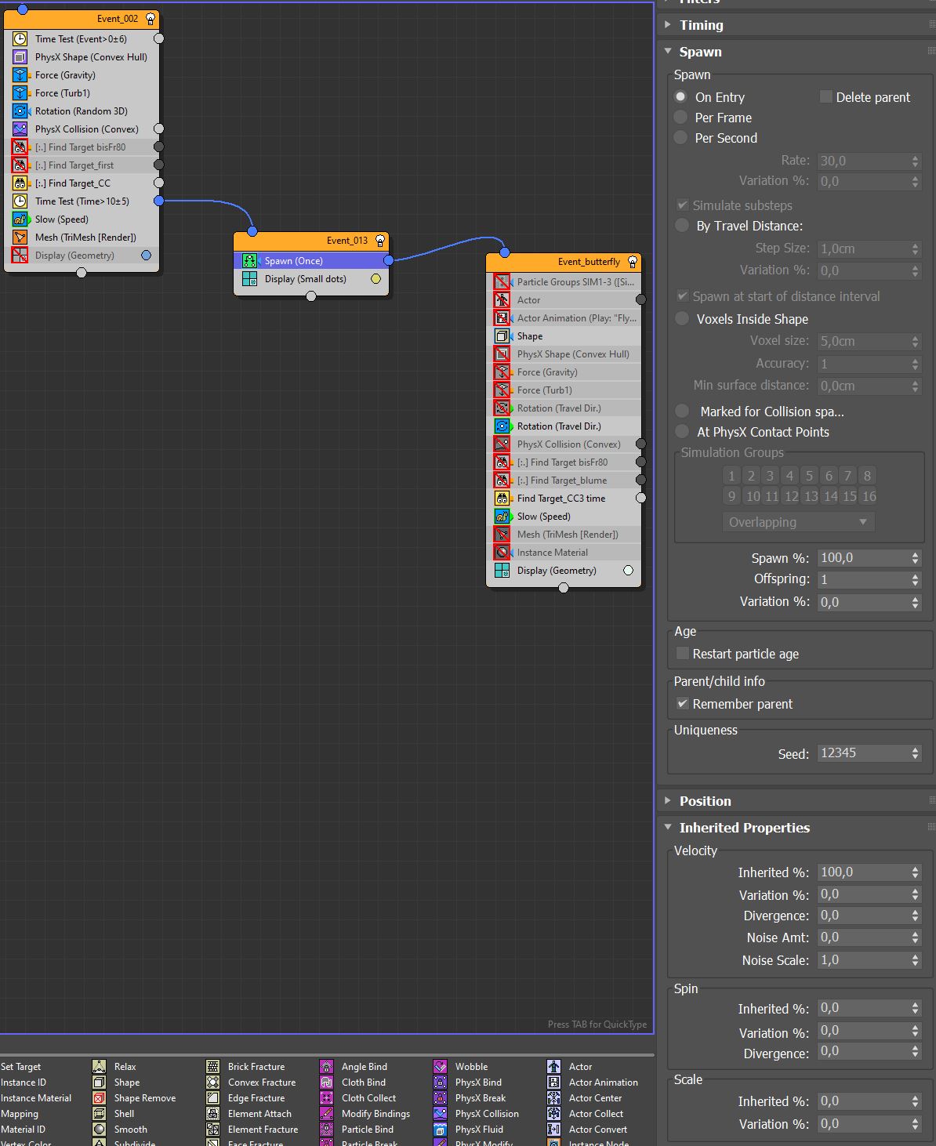Click the Spawn (Once) operator icon

(x=249, y=261)
